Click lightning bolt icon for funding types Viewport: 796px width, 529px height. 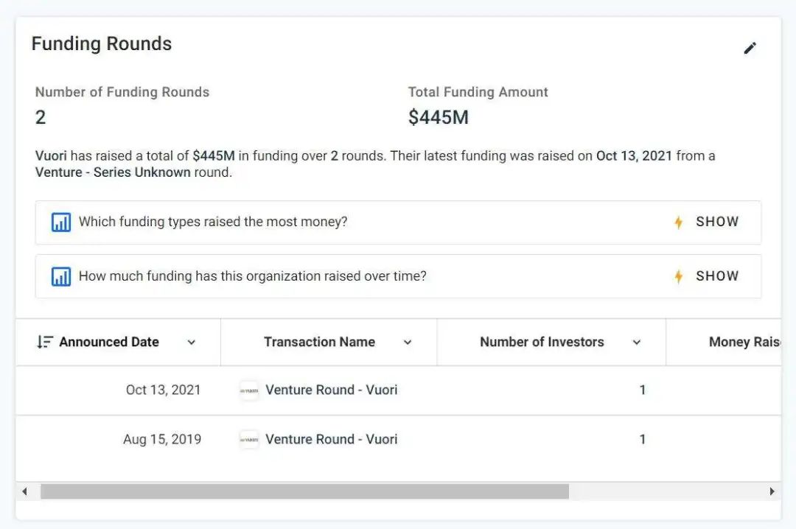click(678, 223)
